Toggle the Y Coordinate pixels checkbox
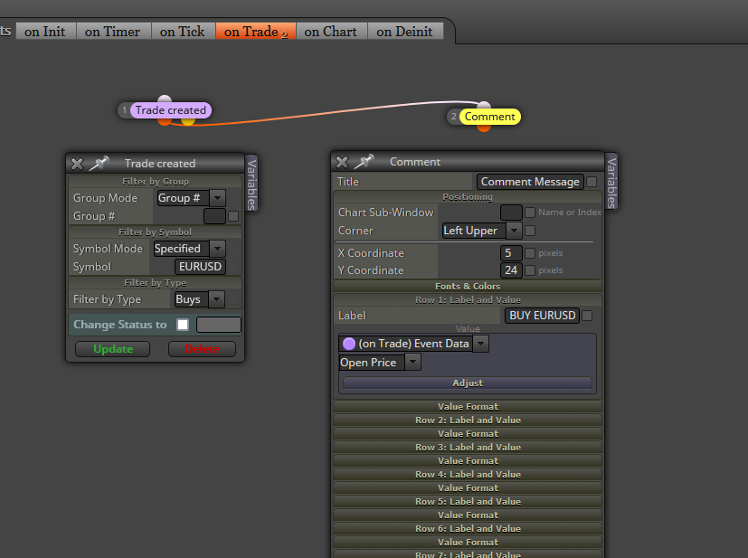The height and width of the screenshot is (558, 748). (530, 270)
